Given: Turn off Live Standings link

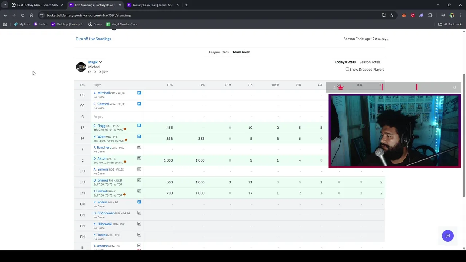Looking at the screenshot, I should tap(93, 39).
